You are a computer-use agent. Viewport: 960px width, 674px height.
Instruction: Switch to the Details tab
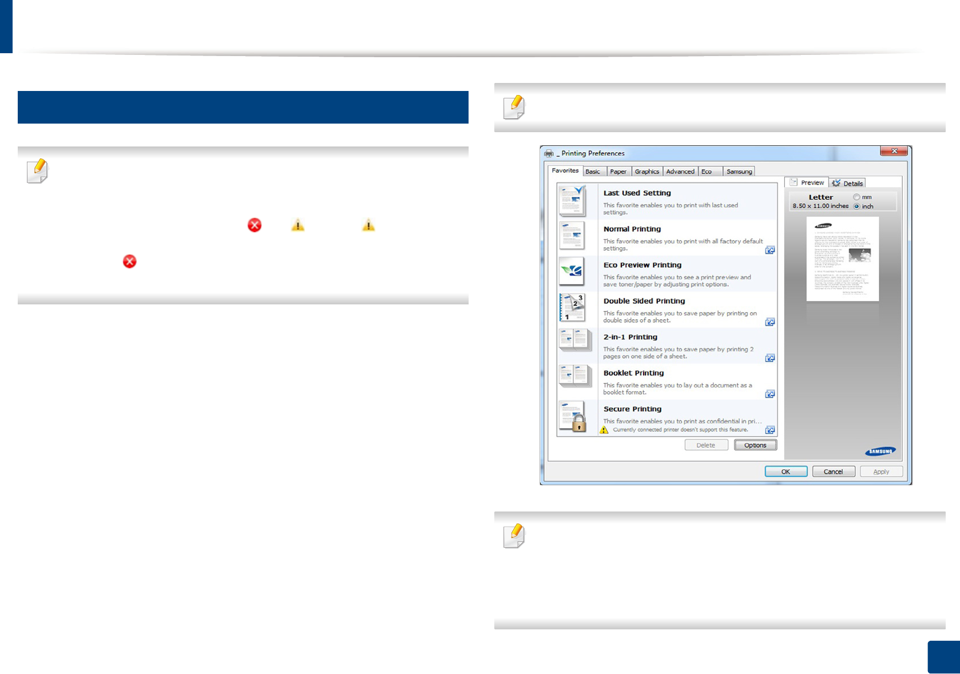tap(847, 183)
